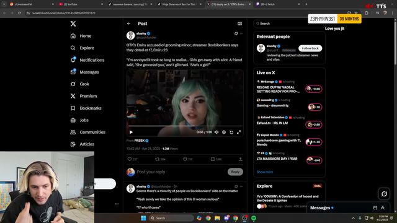397x223 pixels.
Task: Open a new browser tab
Action: (x=306, y=4)
